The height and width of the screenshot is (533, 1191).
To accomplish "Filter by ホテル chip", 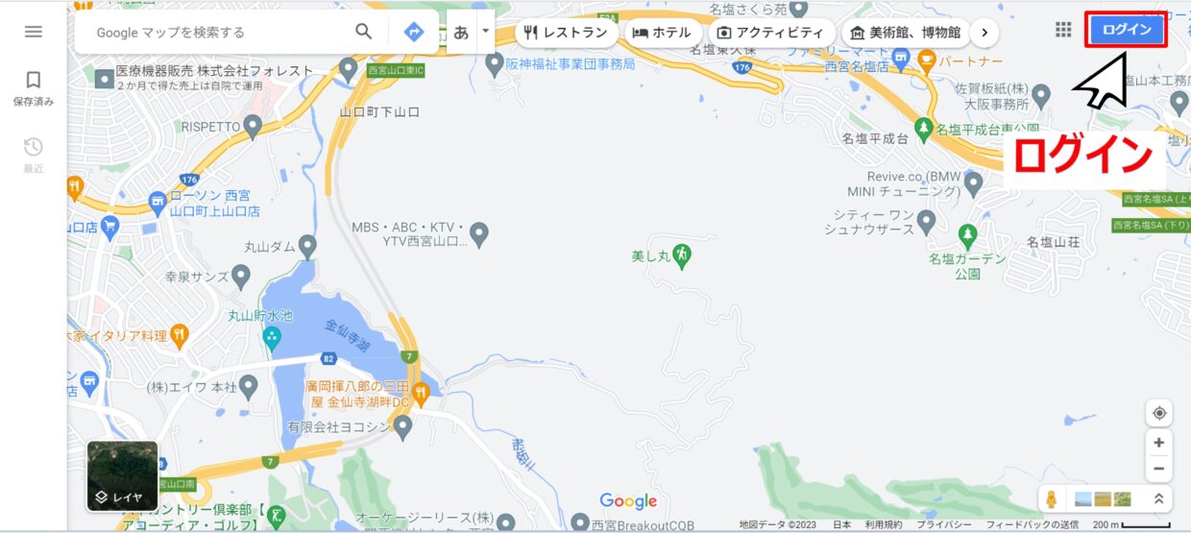I will coord(662,33).
